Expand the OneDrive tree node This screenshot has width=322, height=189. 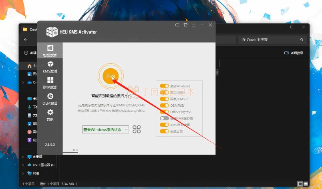pos(23,82)
